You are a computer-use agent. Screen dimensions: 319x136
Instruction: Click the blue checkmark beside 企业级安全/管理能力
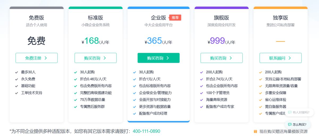[x=135, y=93]
